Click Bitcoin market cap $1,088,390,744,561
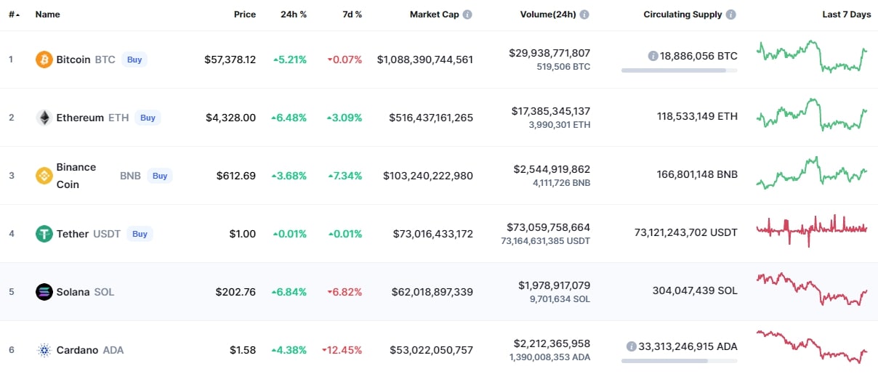 point(425,60)
